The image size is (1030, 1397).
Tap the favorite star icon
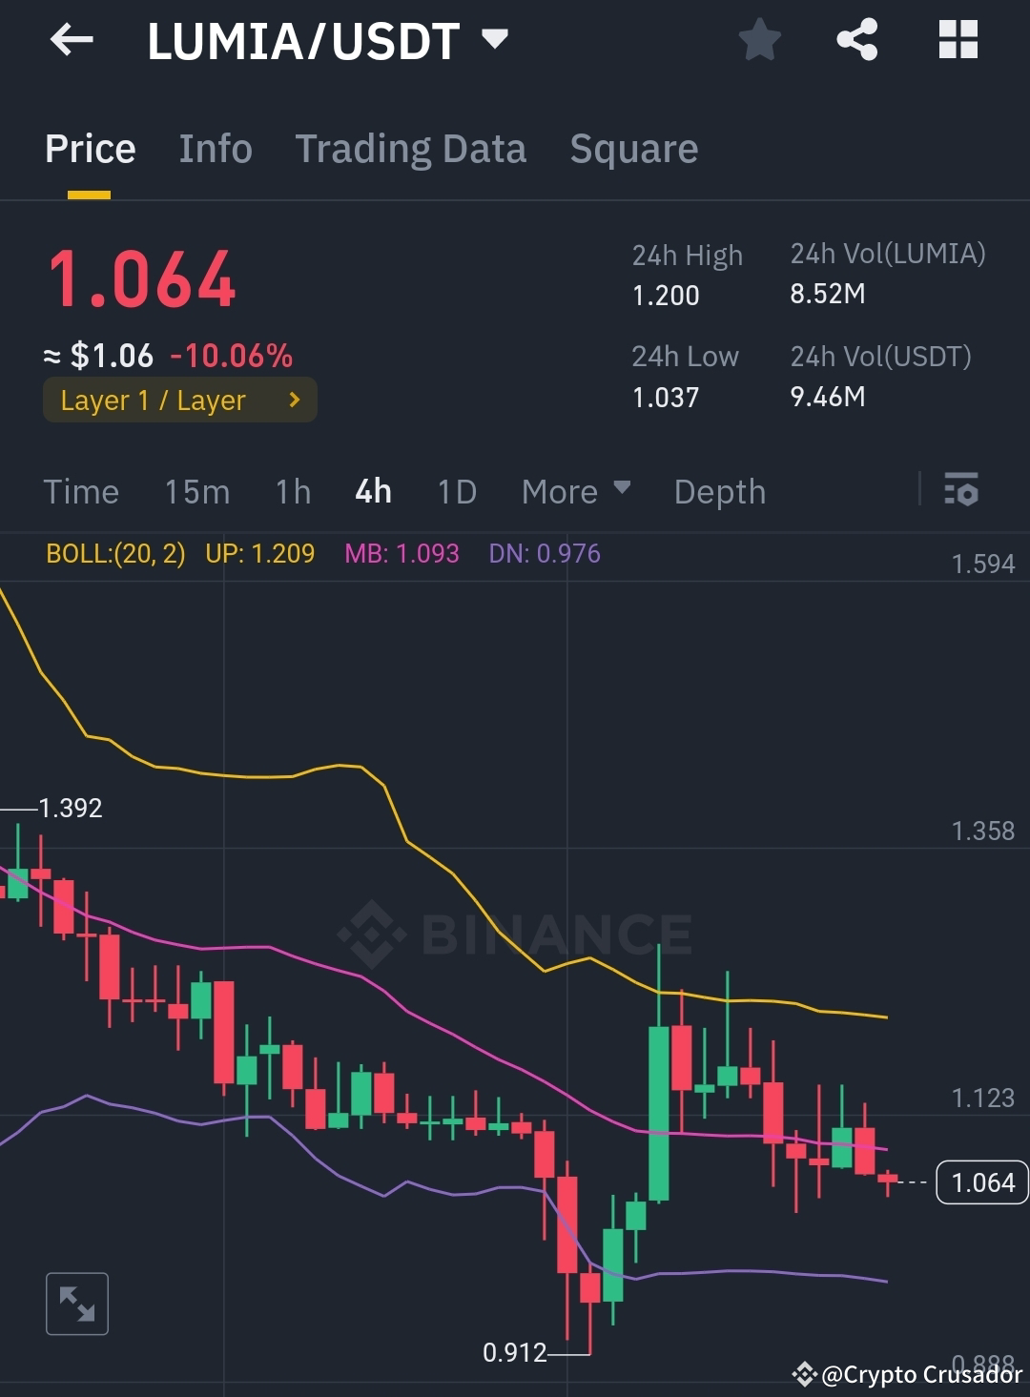tap(760, 39)
